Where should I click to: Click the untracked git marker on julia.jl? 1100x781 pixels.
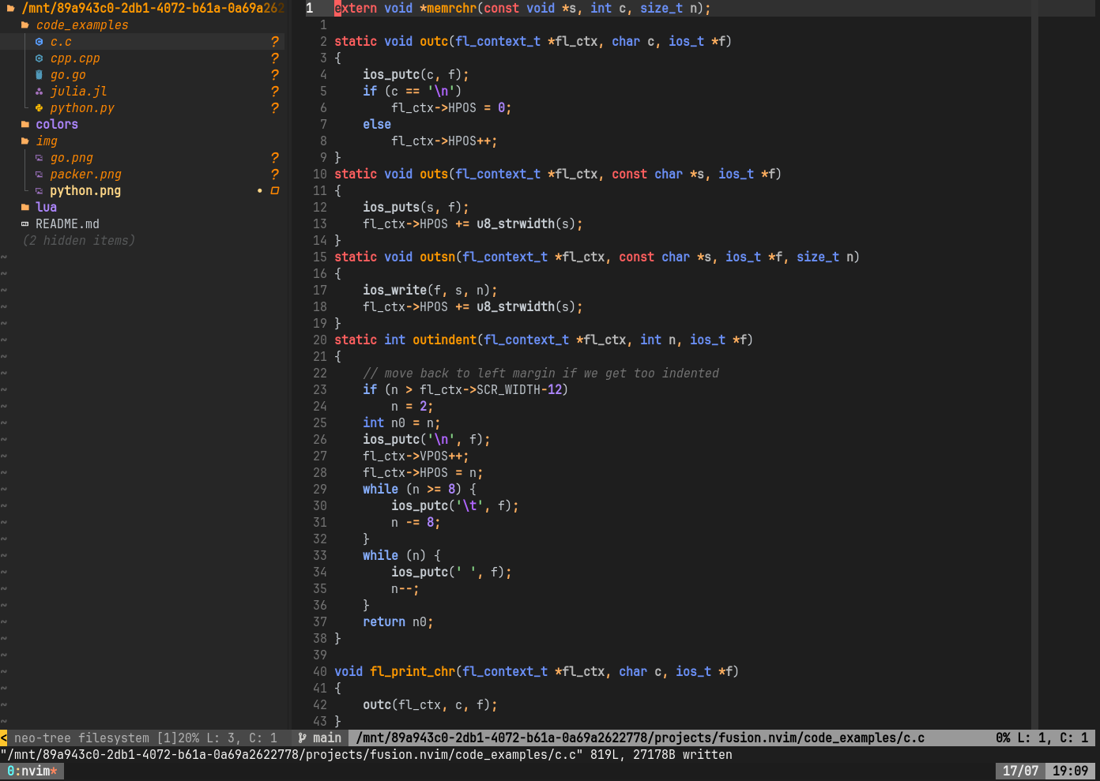coord(274,92)
